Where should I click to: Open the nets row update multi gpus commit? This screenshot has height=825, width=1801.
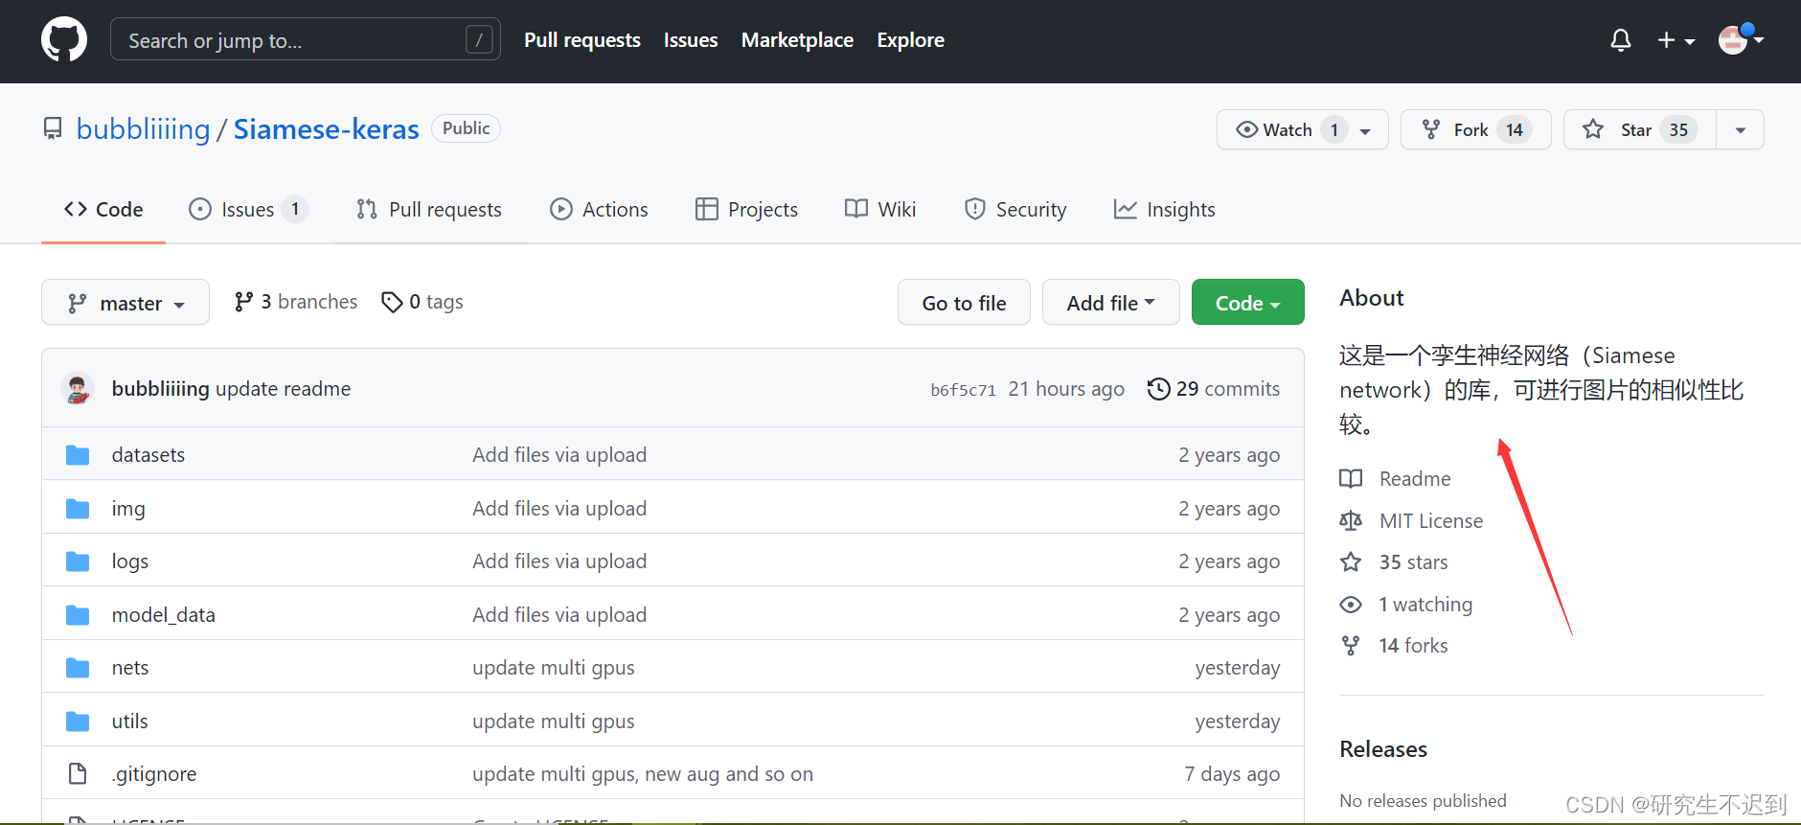pos(554,668)
